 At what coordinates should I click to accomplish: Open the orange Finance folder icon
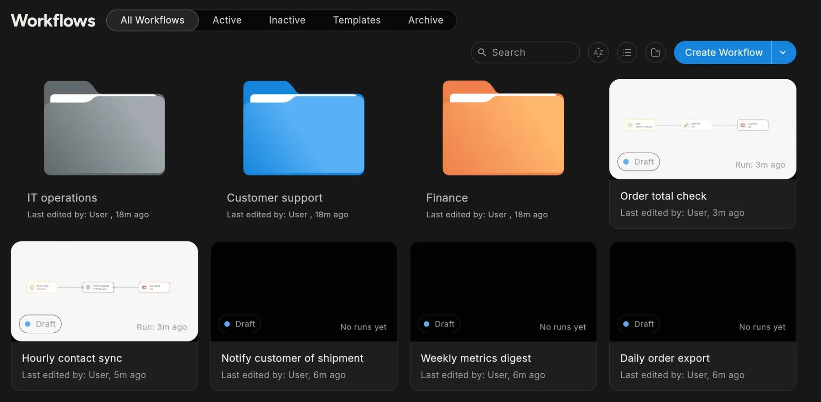pyautogui.click(x=503, y=128)
